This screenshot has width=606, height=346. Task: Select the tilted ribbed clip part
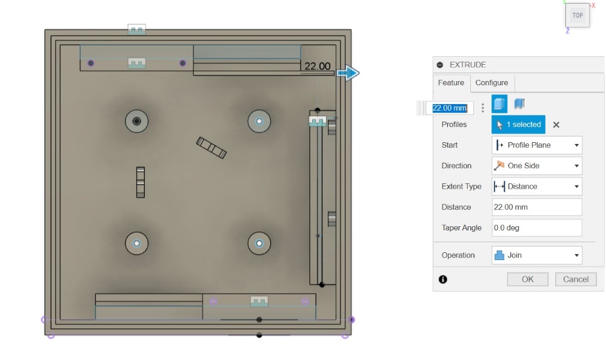coord(211,148)
